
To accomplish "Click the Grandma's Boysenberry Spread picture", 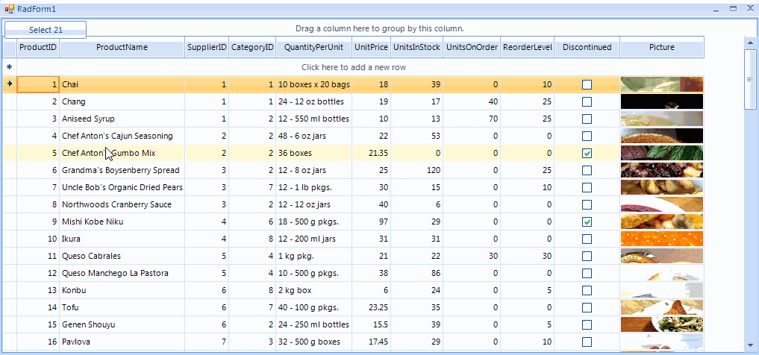I will (661, 170).
